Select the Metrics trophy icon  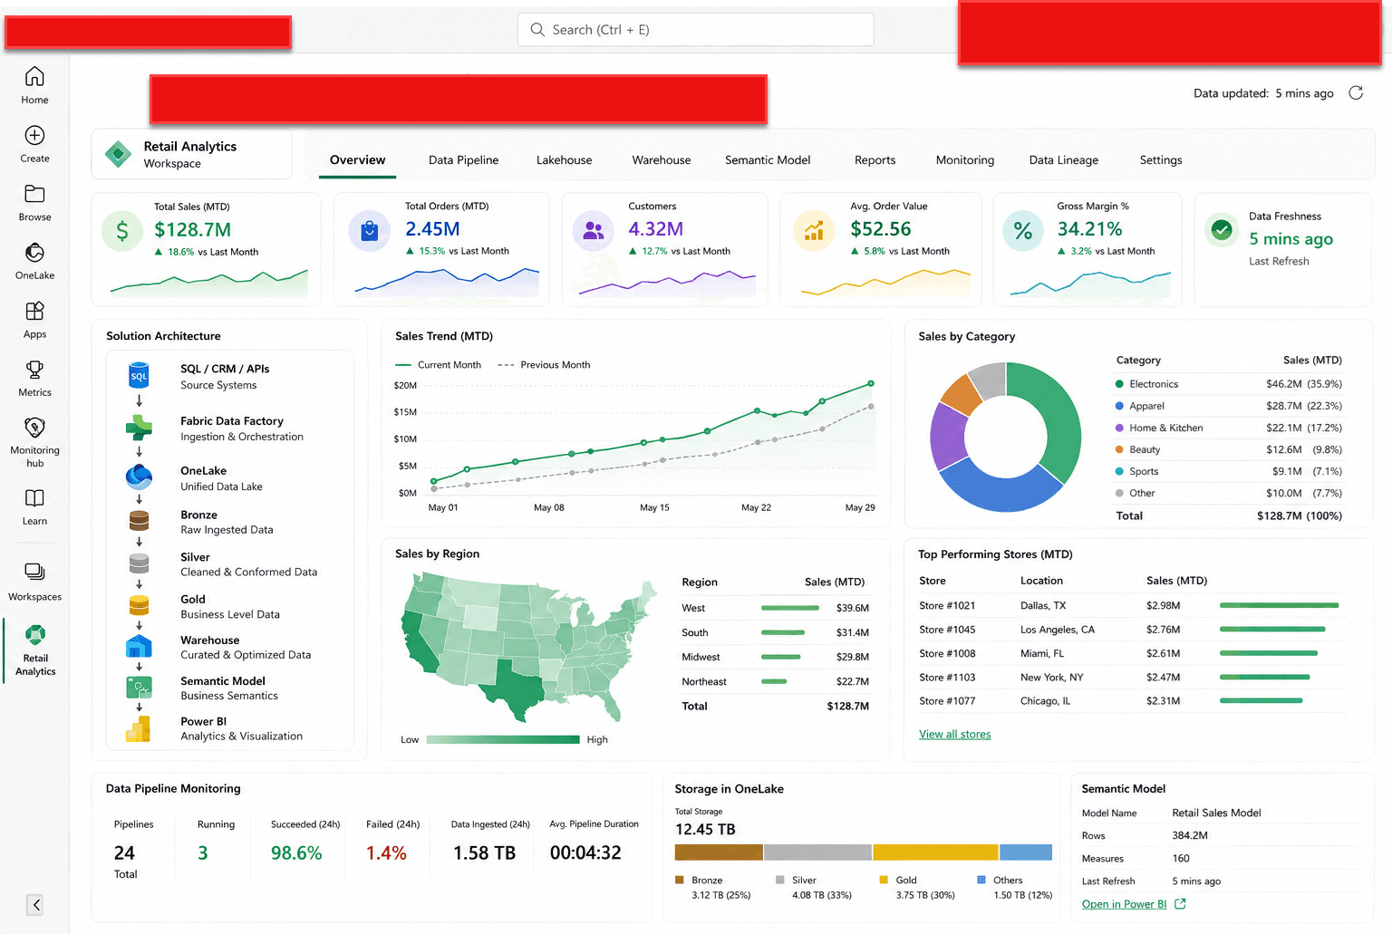pos(34,370)
